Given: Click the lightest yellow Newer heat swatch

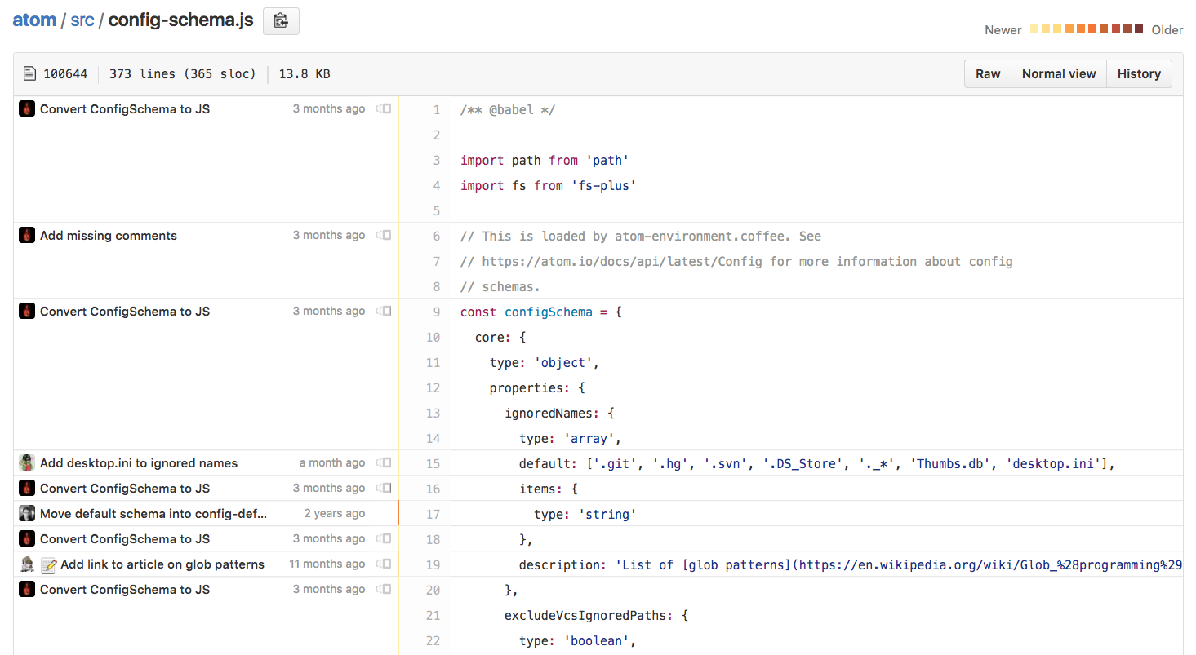Looking at the screenshot, I should coord(1034,29).
